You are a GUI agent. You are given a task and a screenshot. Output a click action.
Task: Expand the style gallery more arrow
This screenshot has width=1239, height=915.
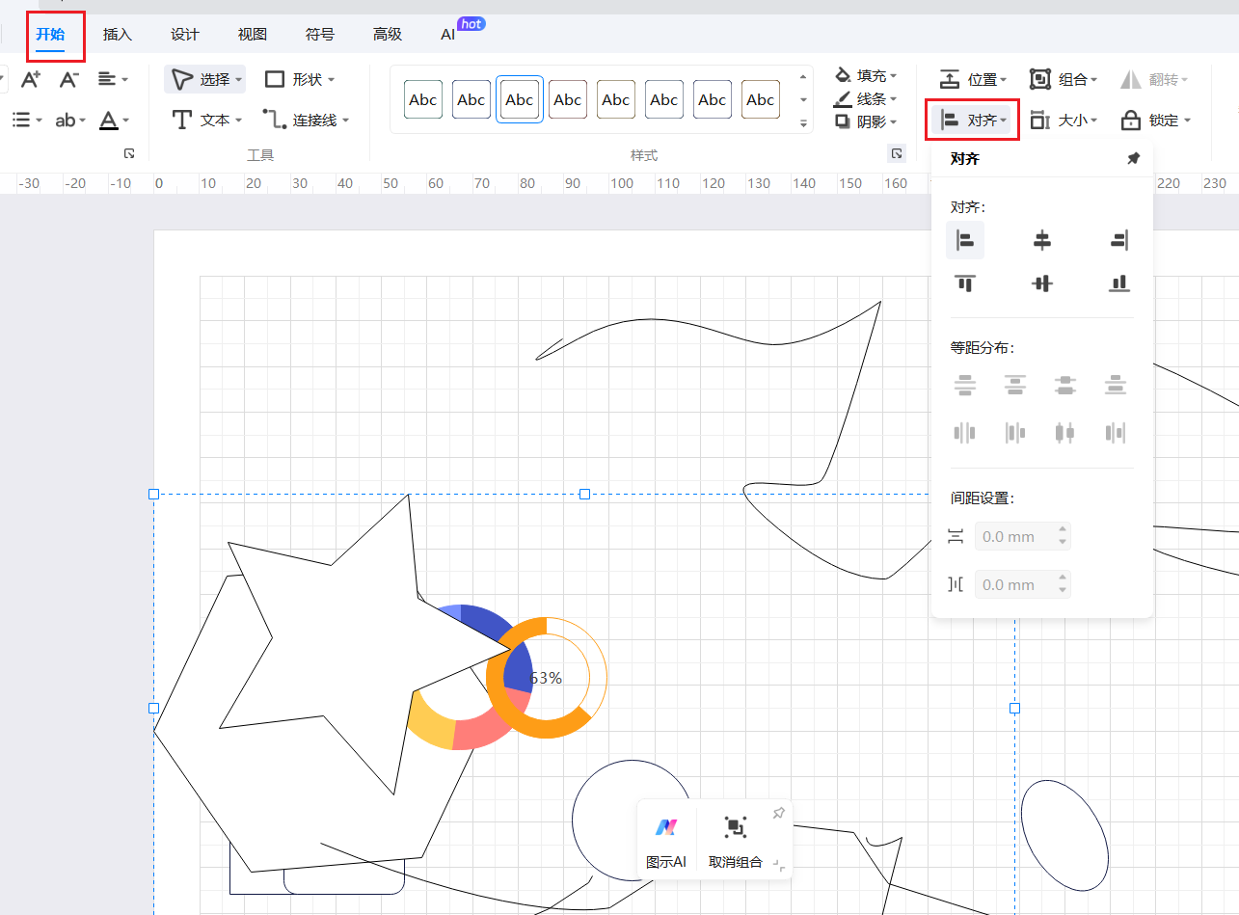coord(803,124)
